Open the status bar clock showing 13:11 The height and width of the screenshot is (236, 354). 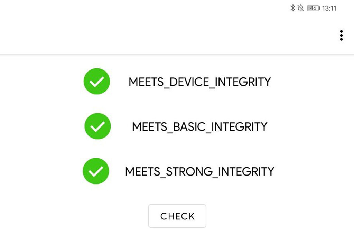[329, 8]
